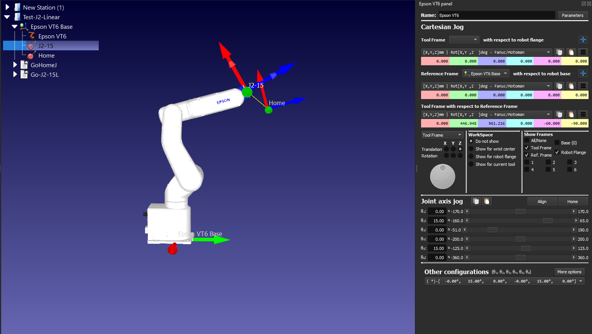Add a new reference frame with plus icon
This screenshot has height=334, width=592.
pos(583,73)
